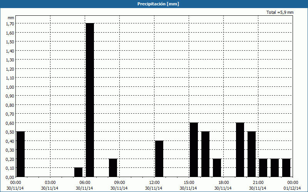This screenshot has height=192, width=308.
Task: Click the 06:00 time label
Action: point(85,183)
